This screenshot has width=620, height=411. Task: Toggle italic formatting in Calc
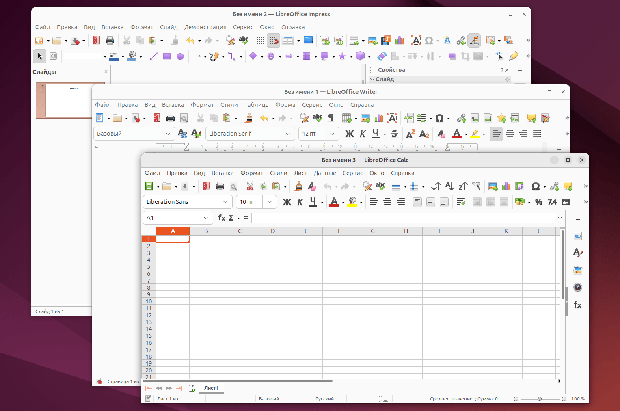(300, 202)
